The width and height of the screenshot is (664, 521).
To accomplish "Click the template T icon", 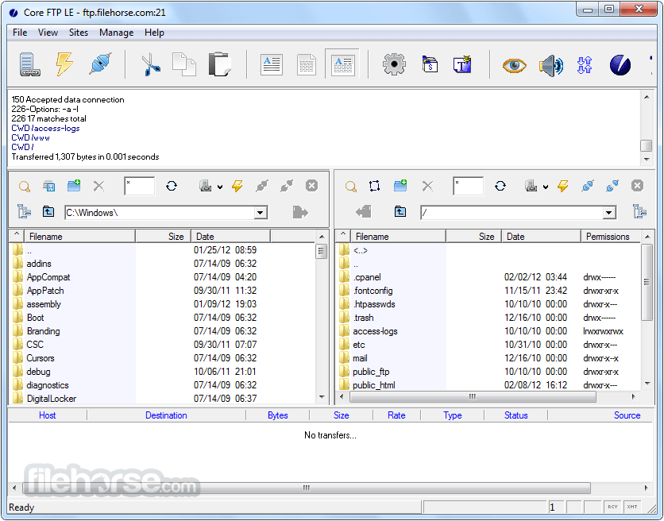I will tap(462, 64).
